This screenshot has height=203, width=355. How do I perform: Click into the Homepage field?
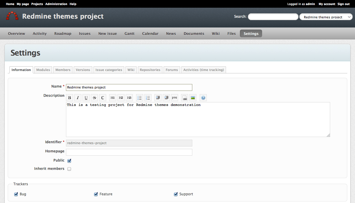click(129, 152)
